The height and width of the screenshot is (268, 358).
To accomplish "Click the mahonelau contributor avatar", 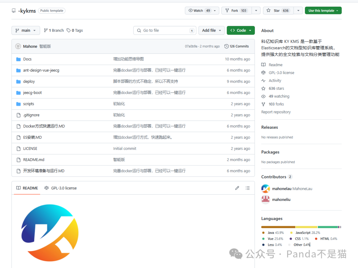I will 265,189.
